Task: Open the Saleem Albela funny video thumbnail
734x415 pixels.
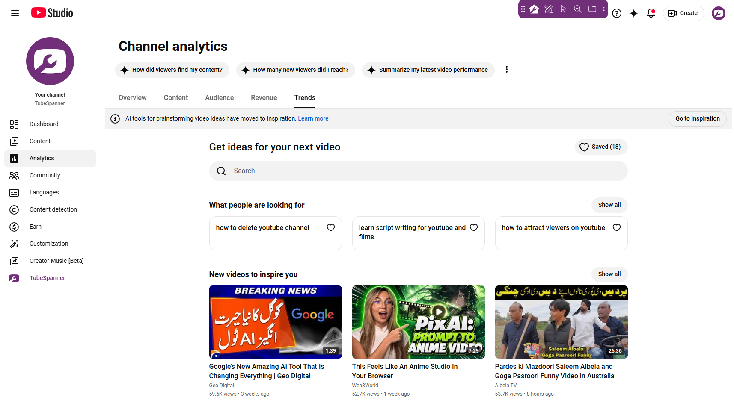Action: click(x=562, y=322)
